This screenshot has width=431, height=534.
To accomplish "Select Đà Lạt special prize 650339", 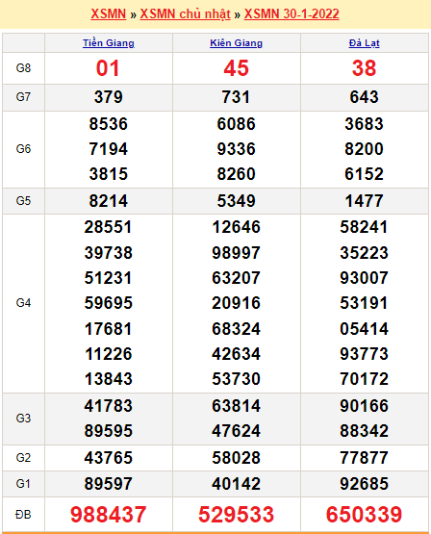I will [x=364, y=514].
